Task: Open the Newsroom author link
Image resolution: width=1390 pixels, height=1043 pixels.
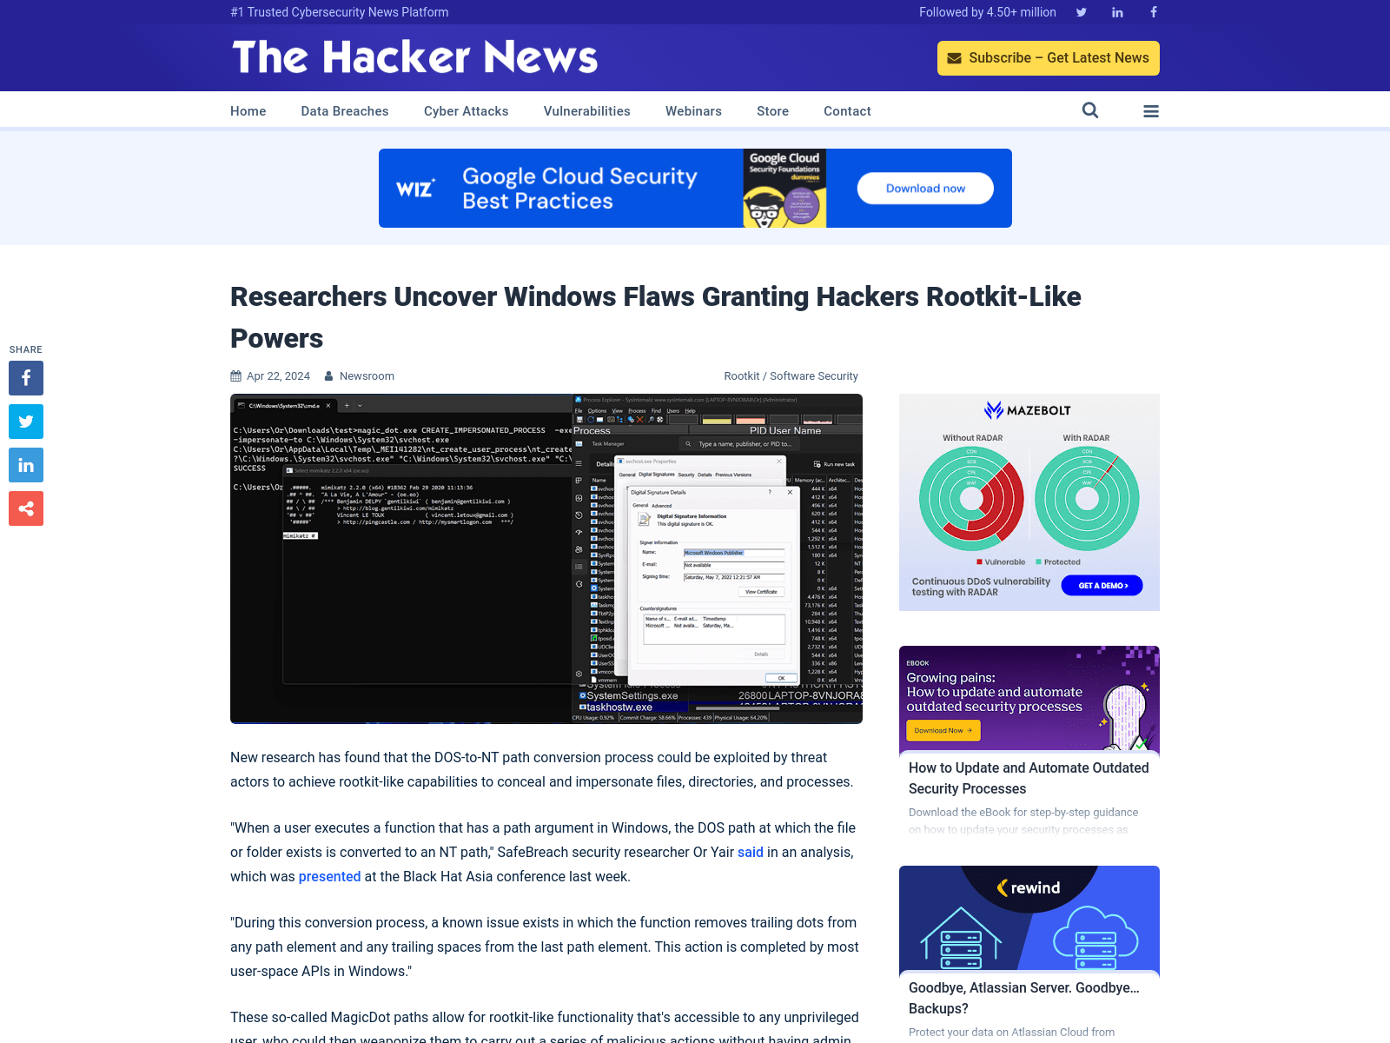Action: [367, 376]
